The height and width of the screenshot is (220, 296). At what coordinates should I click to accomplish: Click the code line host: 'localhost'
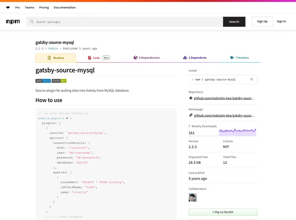pyautogui.click(x=73, y=148)
